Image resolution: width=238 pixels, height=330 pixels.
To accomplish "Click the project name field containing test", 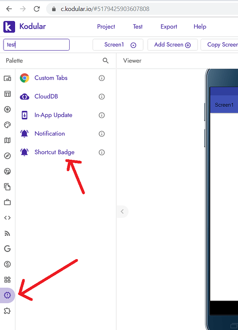I will 36,44.
